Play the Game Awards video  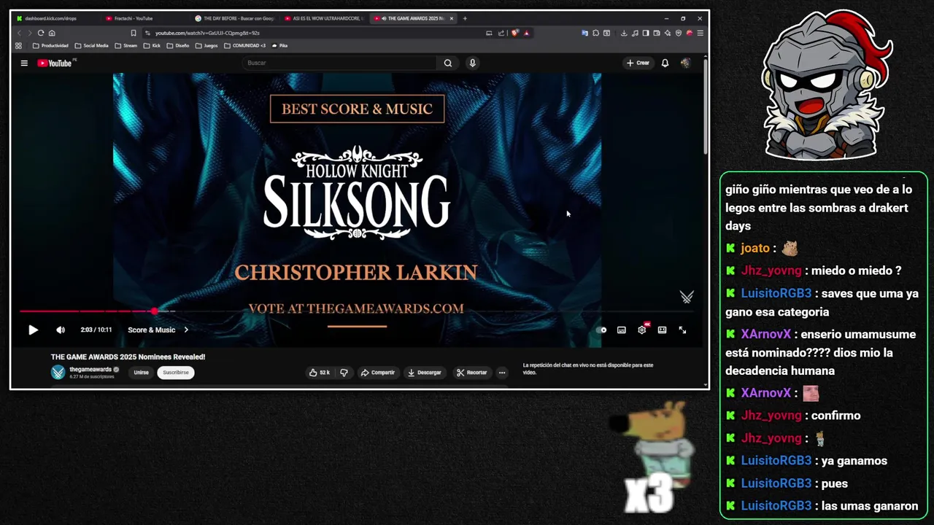point(33,330)
